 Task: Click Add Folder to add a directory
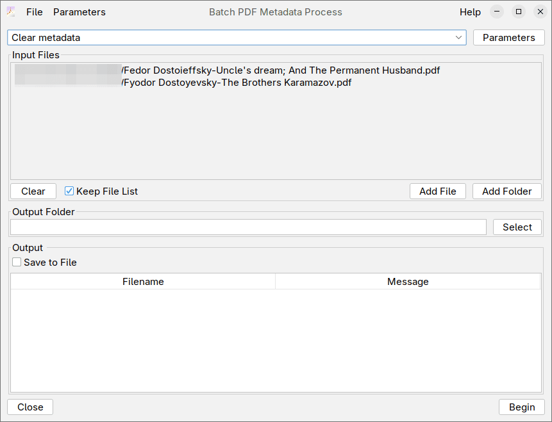pos(506,191)
